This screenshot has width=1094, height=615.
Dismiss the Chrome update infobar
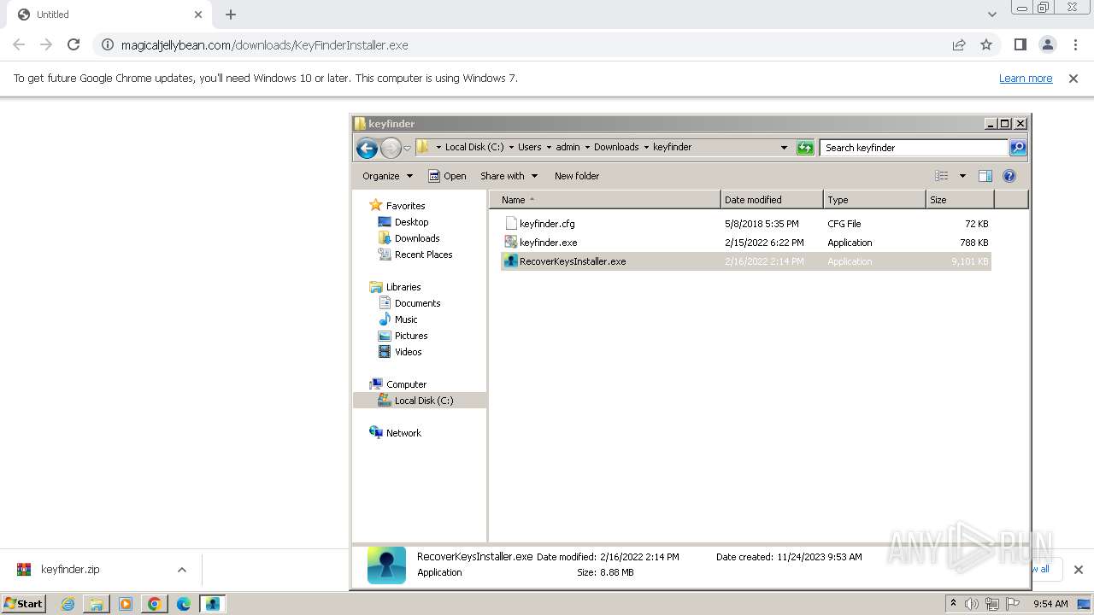point(1073,79)
